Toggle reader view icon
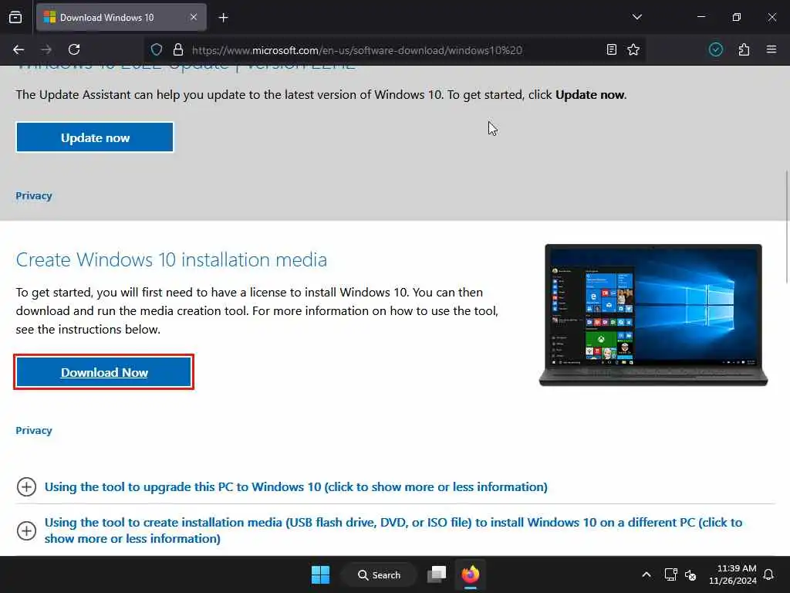Screen dimensions: 790x593 pyautogui.click(x=611, y=49)
